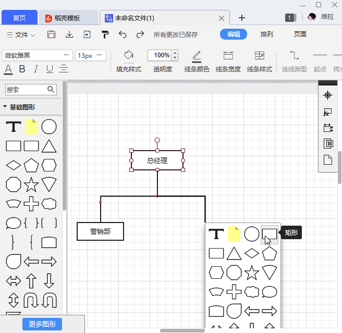Screen dimensions: 342x333
Task: Open the font family dropdown 微软雅黑
Action: click(x=38, y=55)
